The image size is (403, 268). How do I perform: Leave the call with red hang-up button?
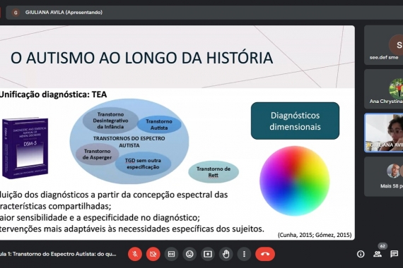tap(265, 254)
